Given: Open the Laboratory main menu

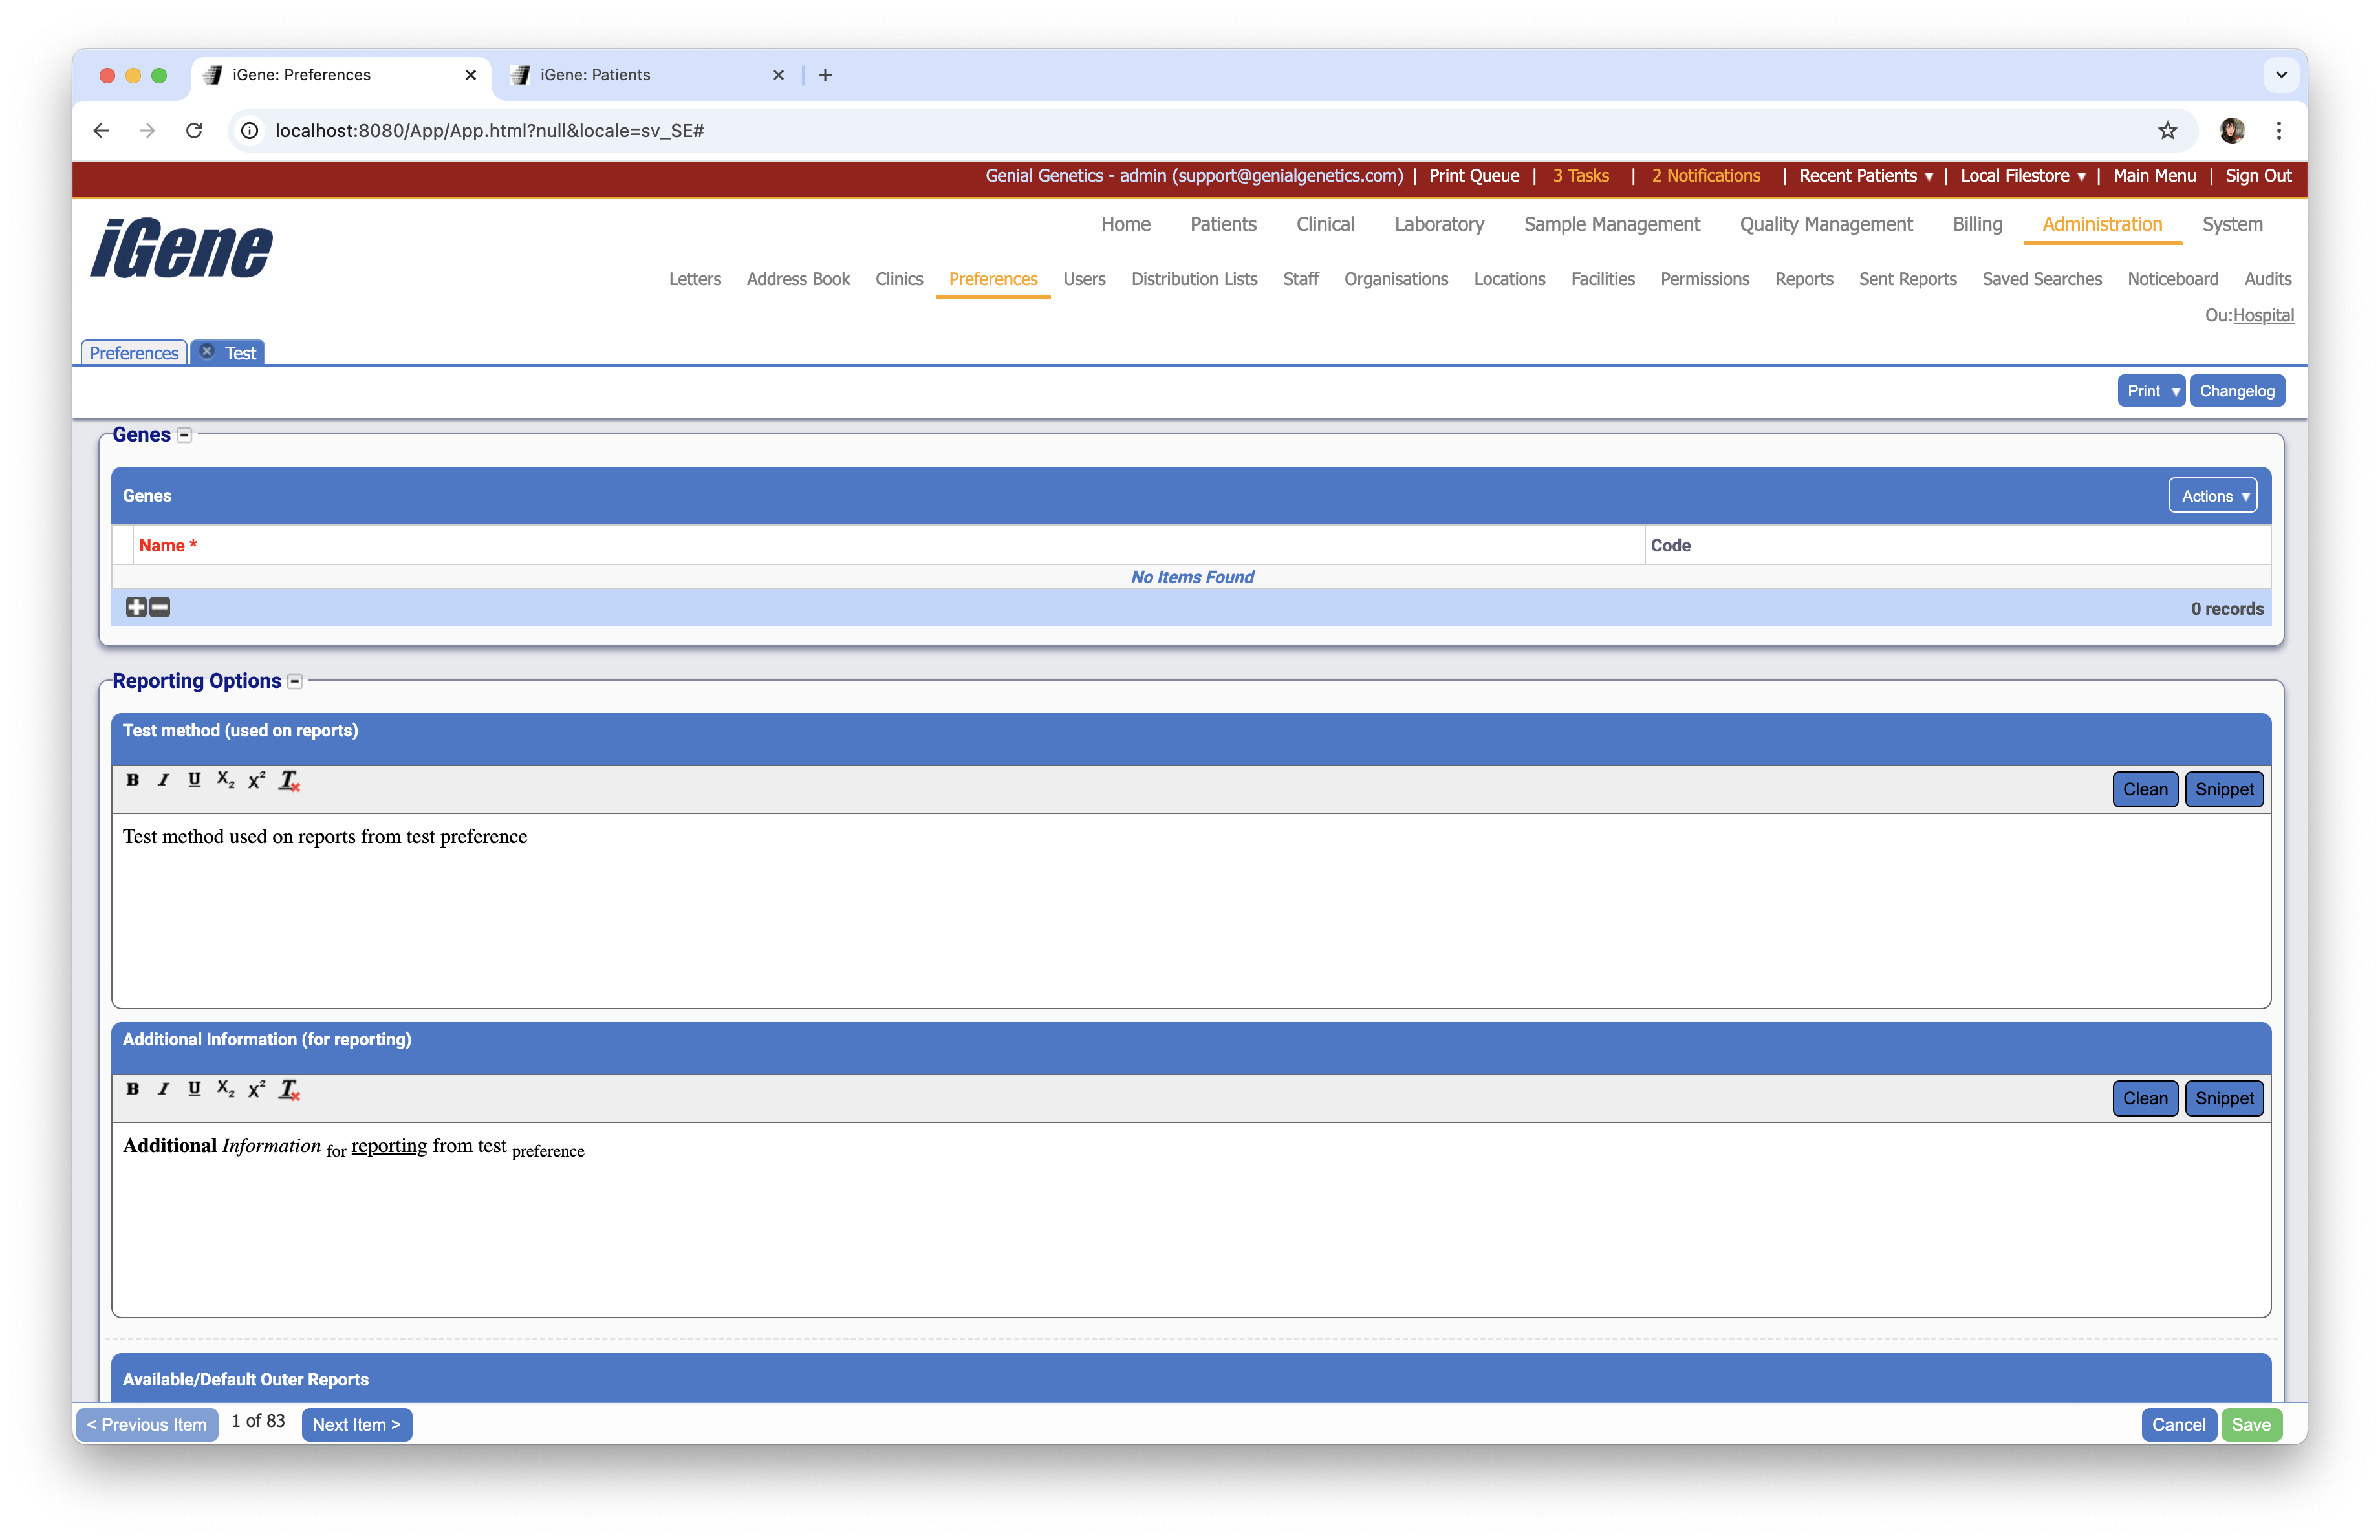Looking at the screenshot, I should point(1438,224).
